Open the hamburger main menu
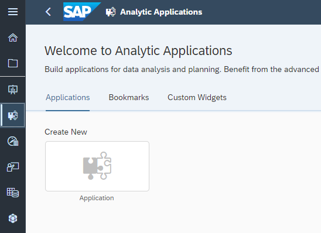Image resolution: width=321 pixels, height=233 pixels. point(13,12)
